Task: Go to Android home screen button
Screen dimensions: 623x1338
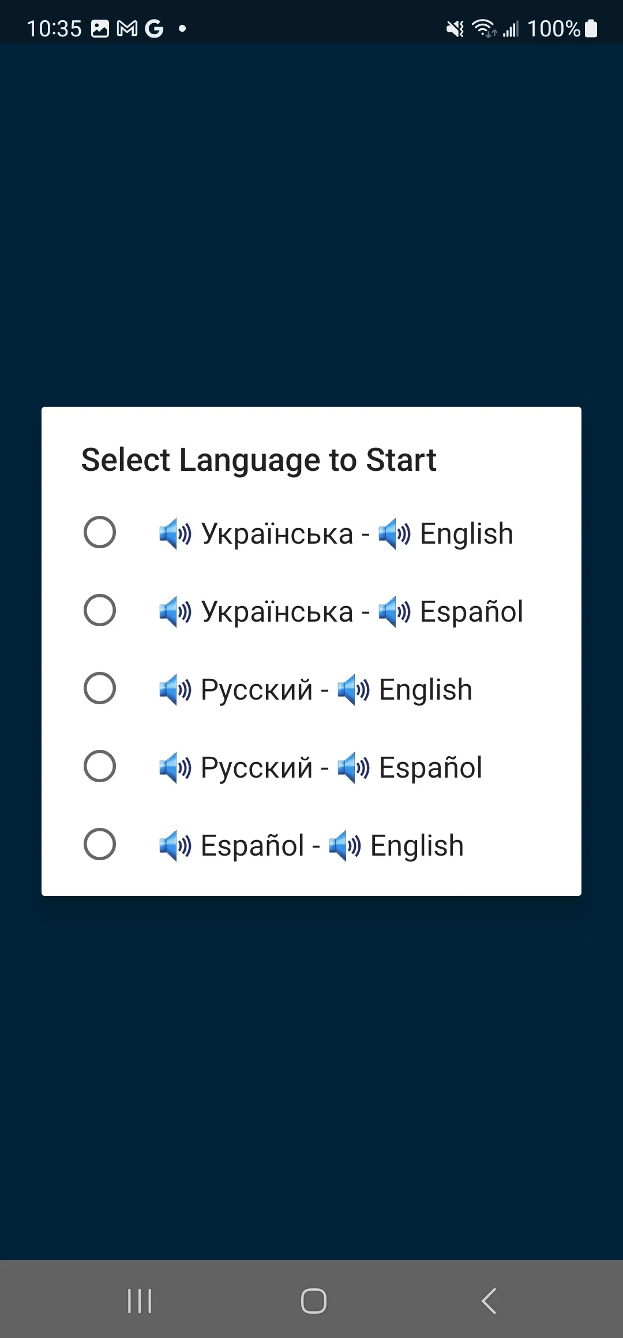Action: tap(314, 1301)
